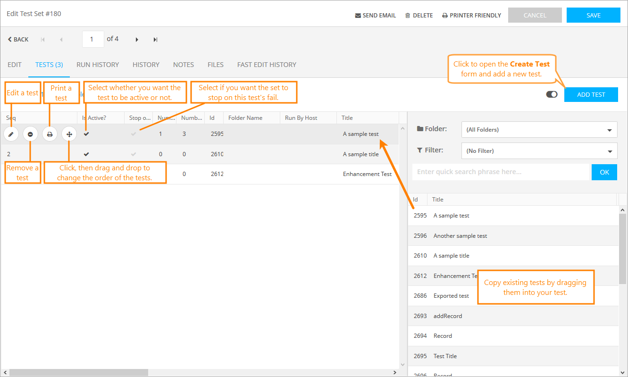Open the Run History tab

click(98, 65)
